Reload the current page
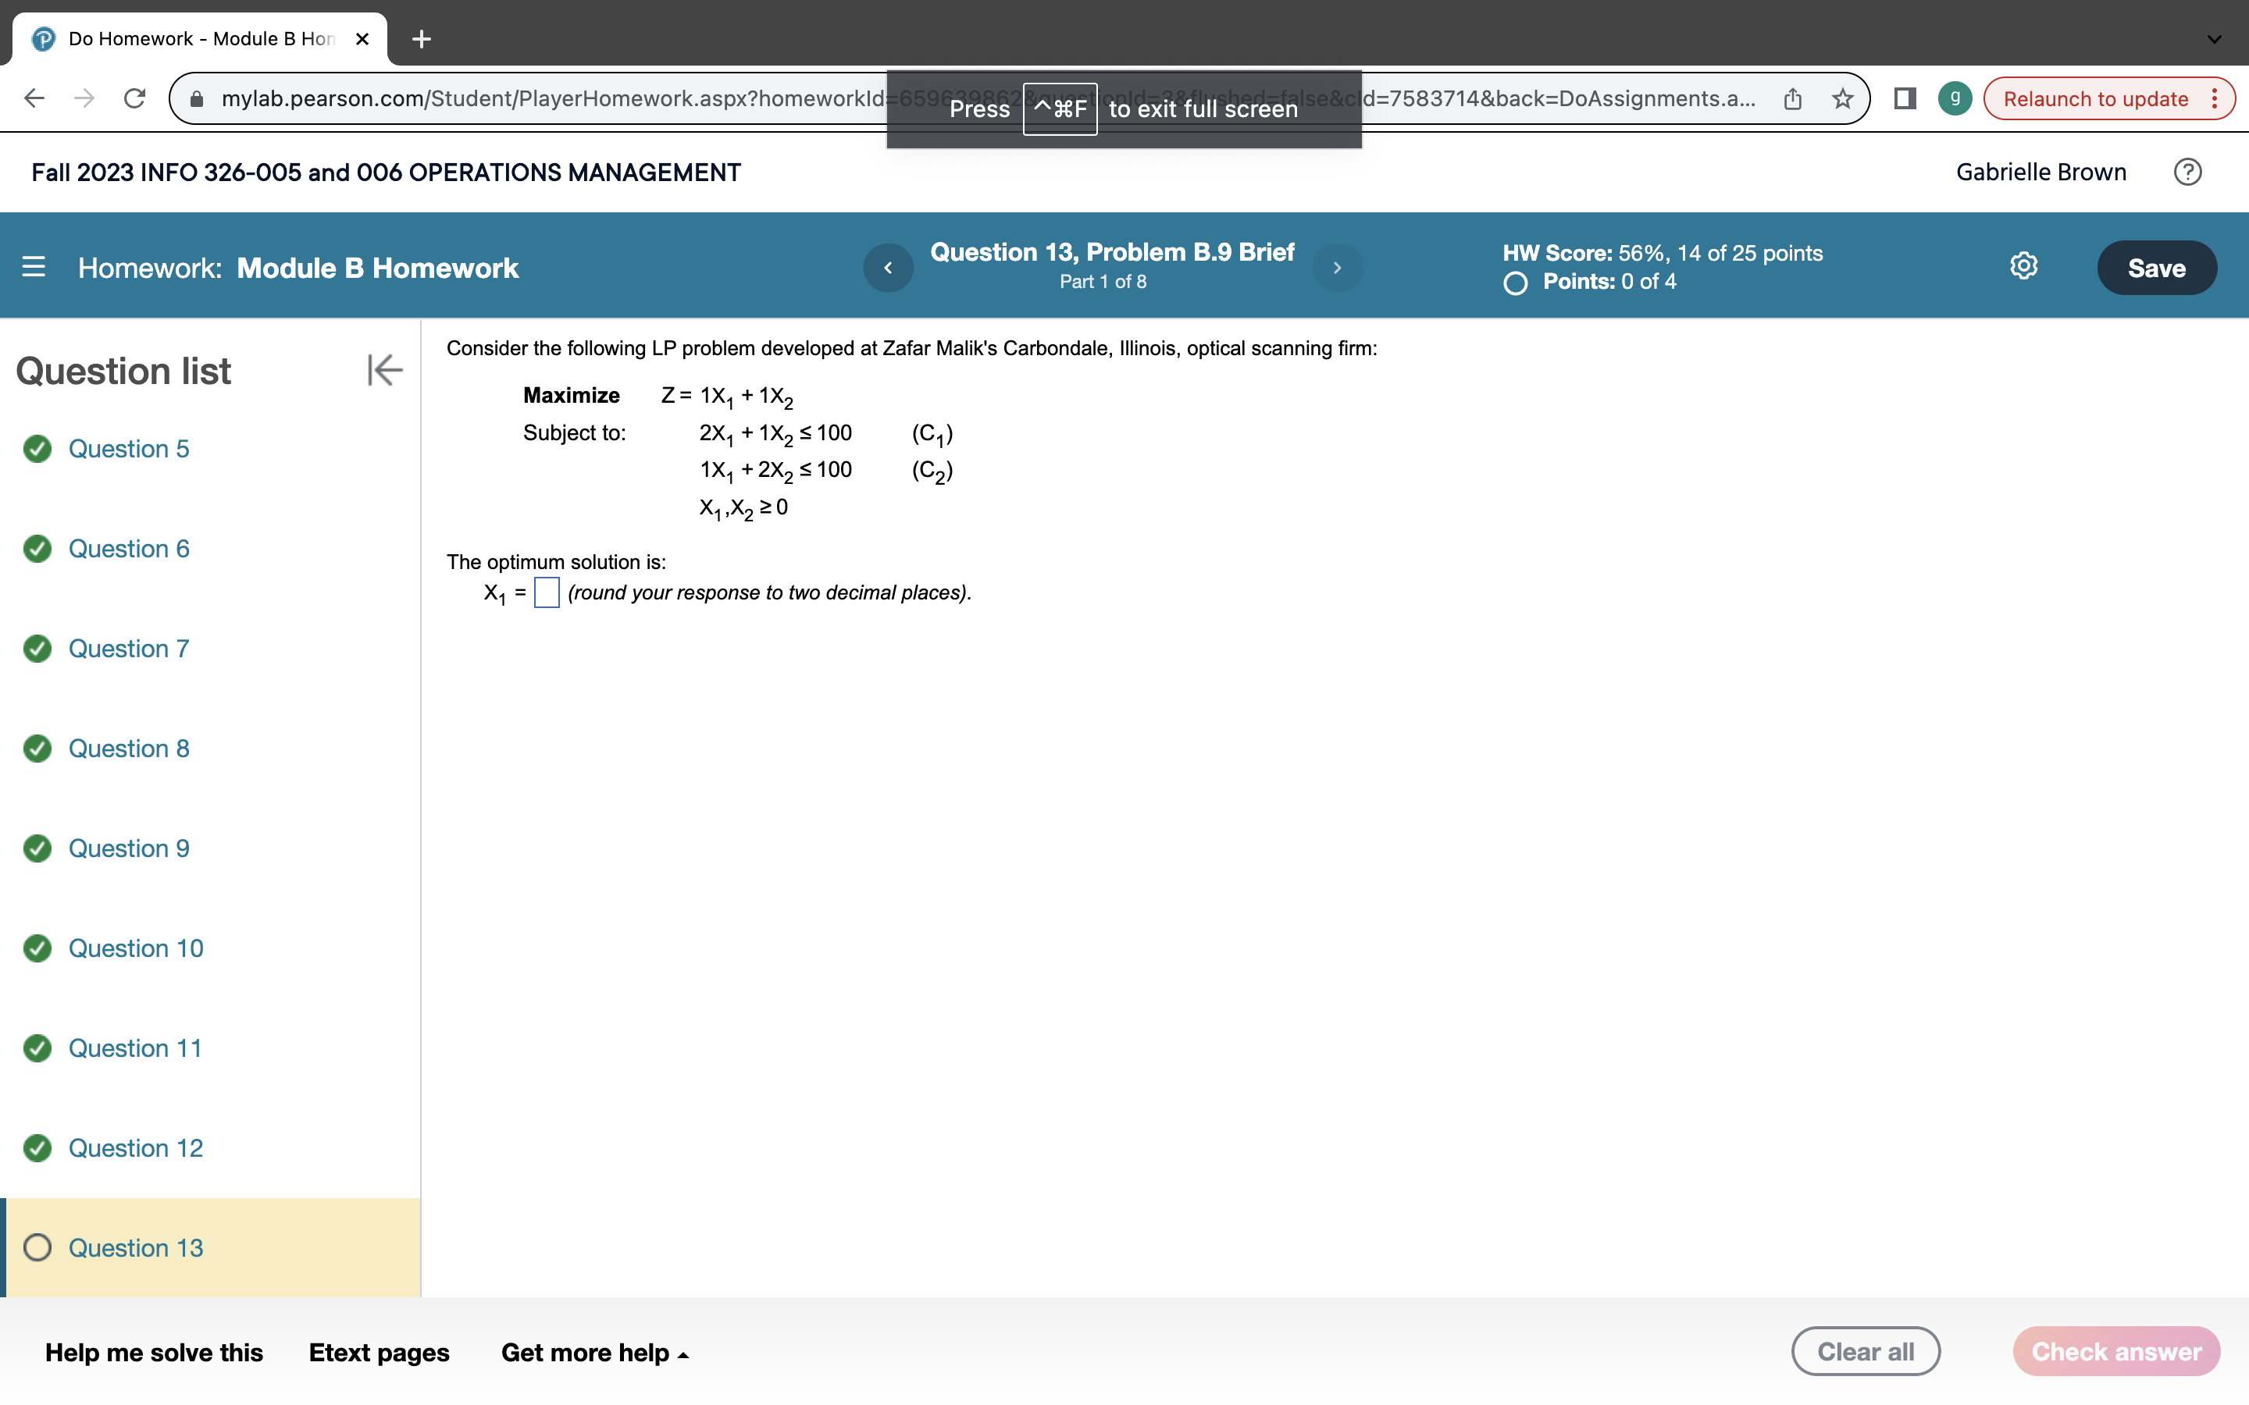This screenshot has width=2249, height=1405. coord(133,98)
